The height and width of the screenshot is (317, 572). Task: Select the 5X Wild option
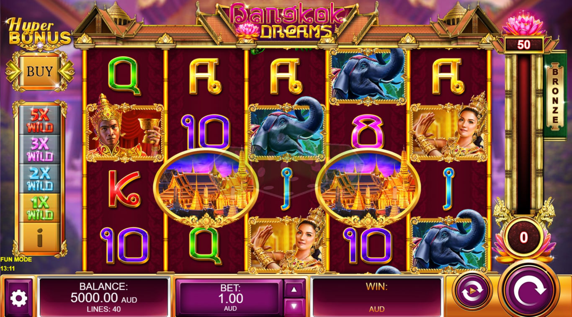[x=40, y=120]
